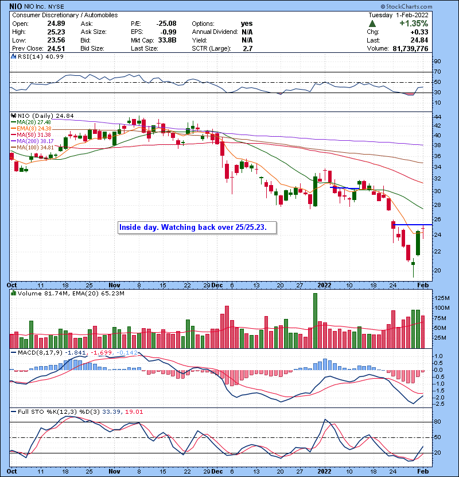Click the stochastic 80 axis label

[x=438, y=422]
